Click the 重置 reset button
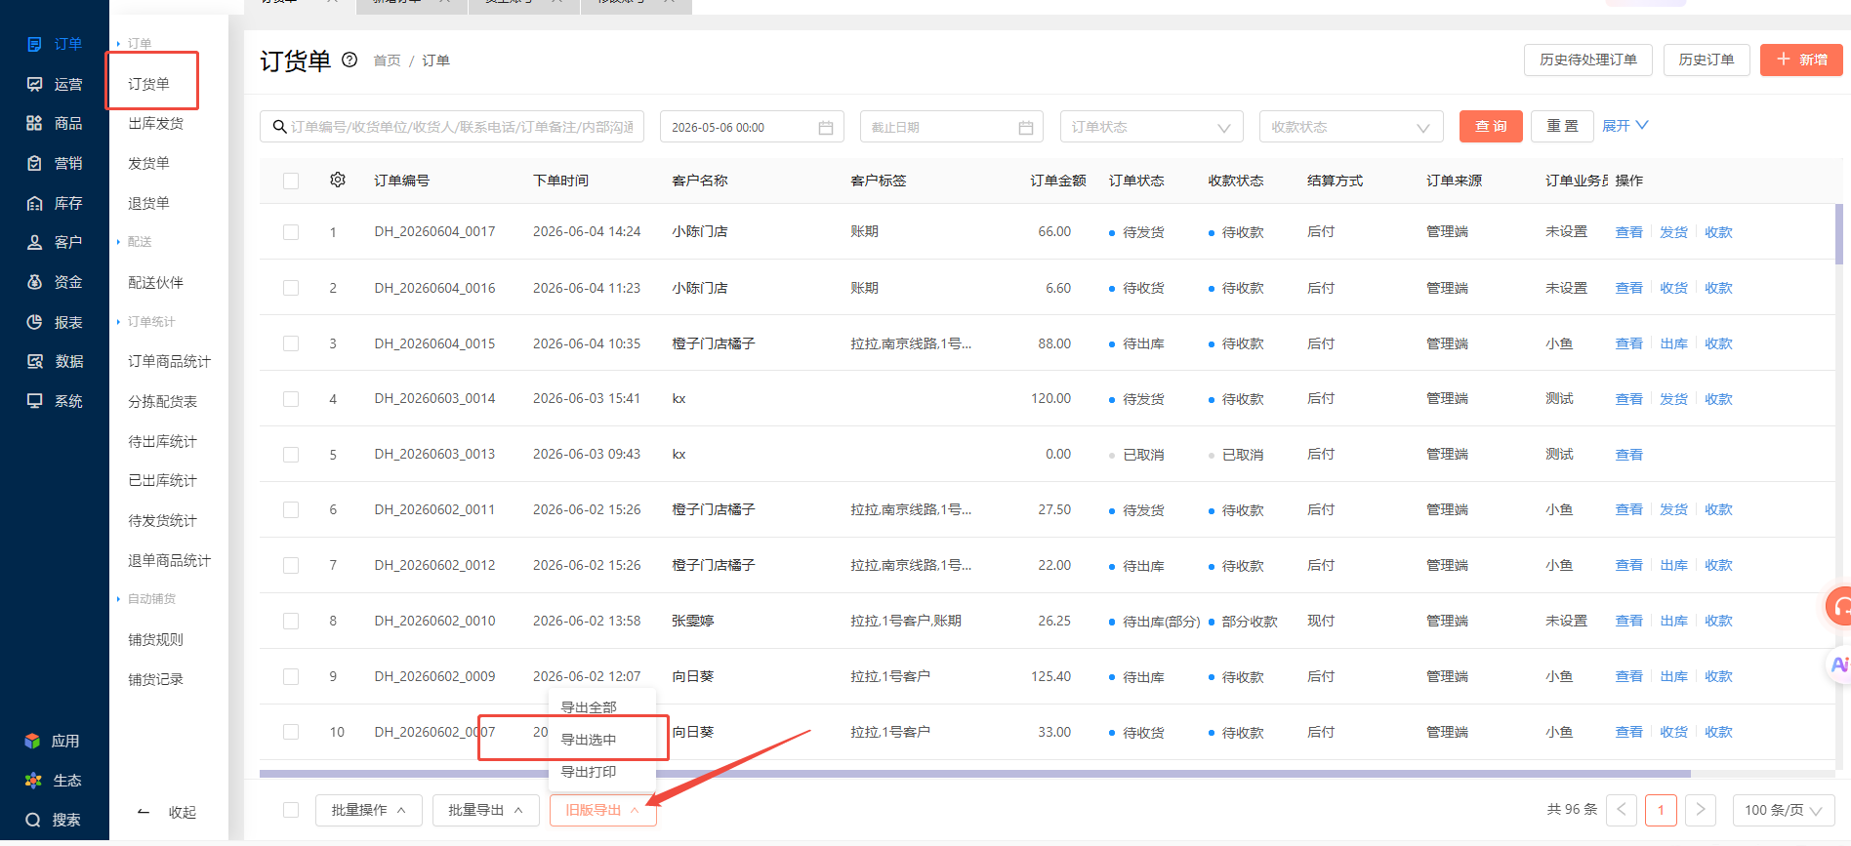 click(1563, 126)
